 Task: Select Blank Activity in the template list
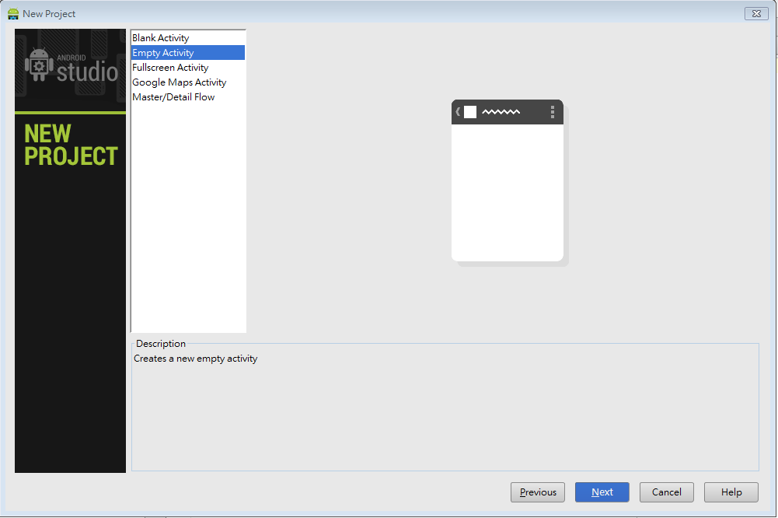point(188,38)
